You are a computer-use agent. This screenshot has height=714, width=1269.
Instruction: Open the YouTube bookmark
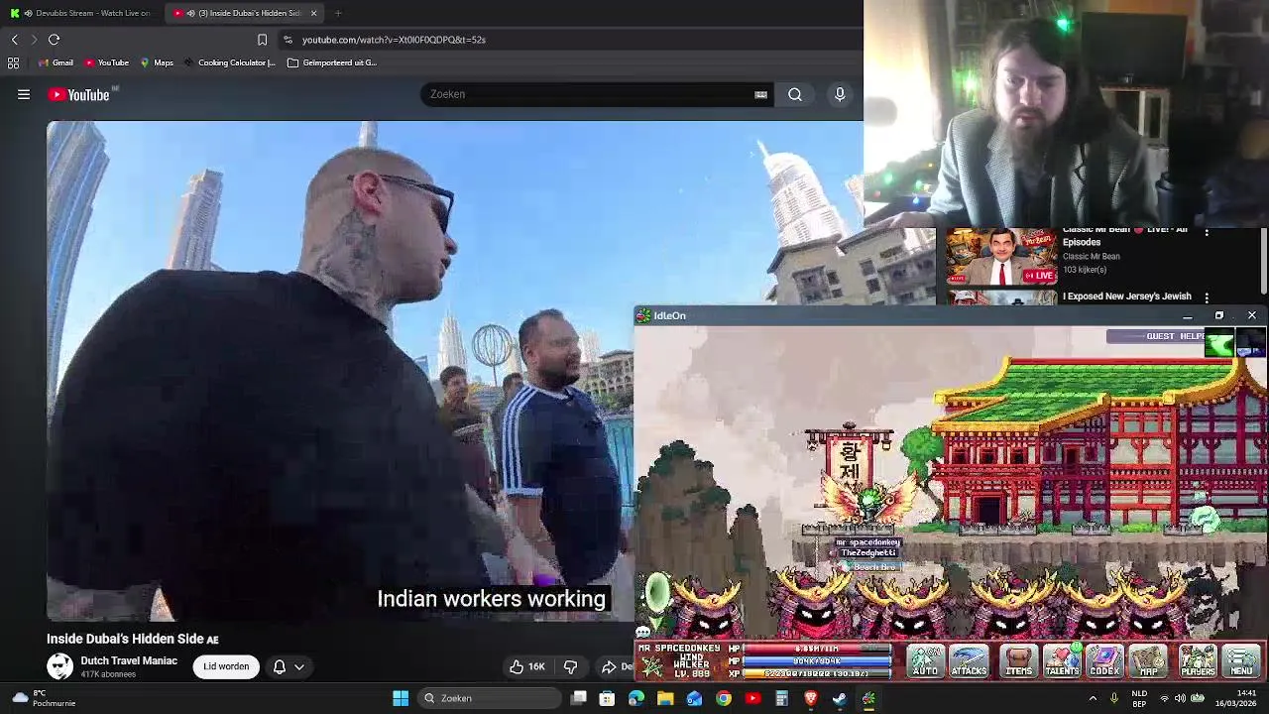tap(107, 62)
